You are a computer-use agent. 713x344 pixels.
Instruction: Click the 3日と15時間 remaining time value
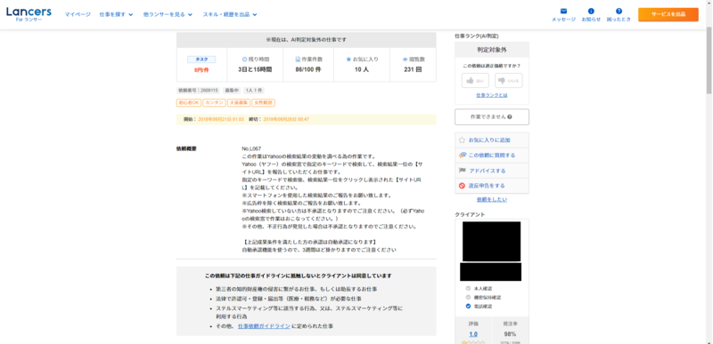click(255, 70)
